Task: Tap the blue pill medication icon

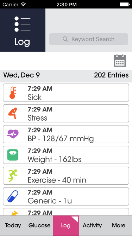Action: [x=13, y=196]
